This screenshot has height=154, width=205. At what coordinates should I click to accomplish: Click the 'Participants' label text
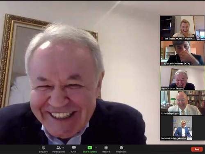coord(59,152)
